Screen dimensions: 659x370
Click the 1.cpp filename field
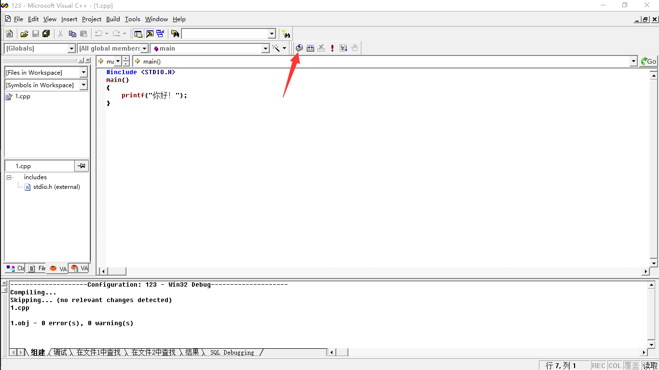[x=40, y=166]
